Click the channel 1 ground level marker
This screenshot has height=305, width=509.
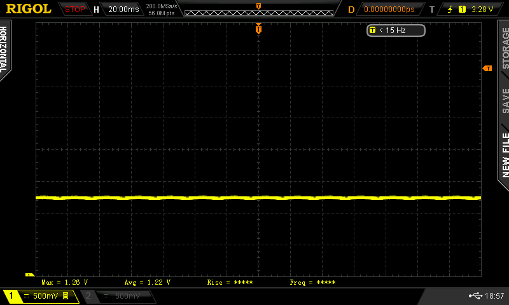(29, 275)
